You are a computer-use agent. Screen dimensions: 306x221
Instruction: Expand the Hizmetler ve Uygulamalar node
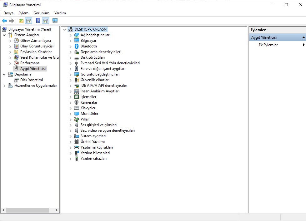4,86
